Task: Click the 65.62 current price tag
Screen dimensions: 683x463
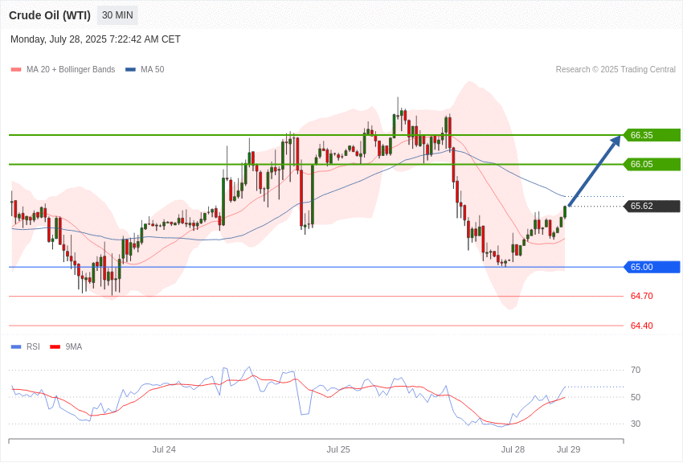Action: [x=652, y=206]
